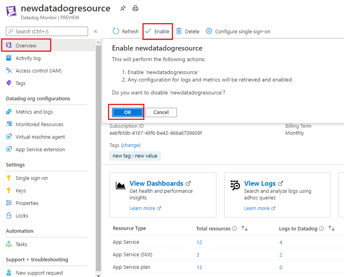
Task: Click the Refresh icon in the toolbar
Action: pyautogui.click(x=115, y=31)
